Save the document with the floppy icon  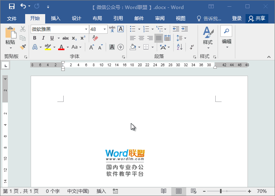12,7
